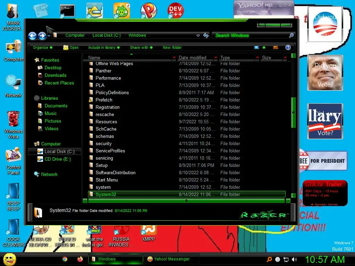This screenshot has width=355, height=266.
Task: Launch Firefox from the taskbar
Action: coord(80,259)
